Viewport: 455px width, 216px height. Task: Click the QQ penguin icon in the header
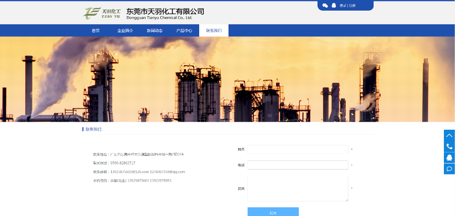[x=334, y=6]
